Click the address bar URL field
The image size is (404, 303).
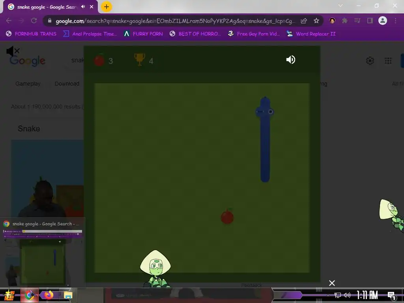(x=175, y=21)
